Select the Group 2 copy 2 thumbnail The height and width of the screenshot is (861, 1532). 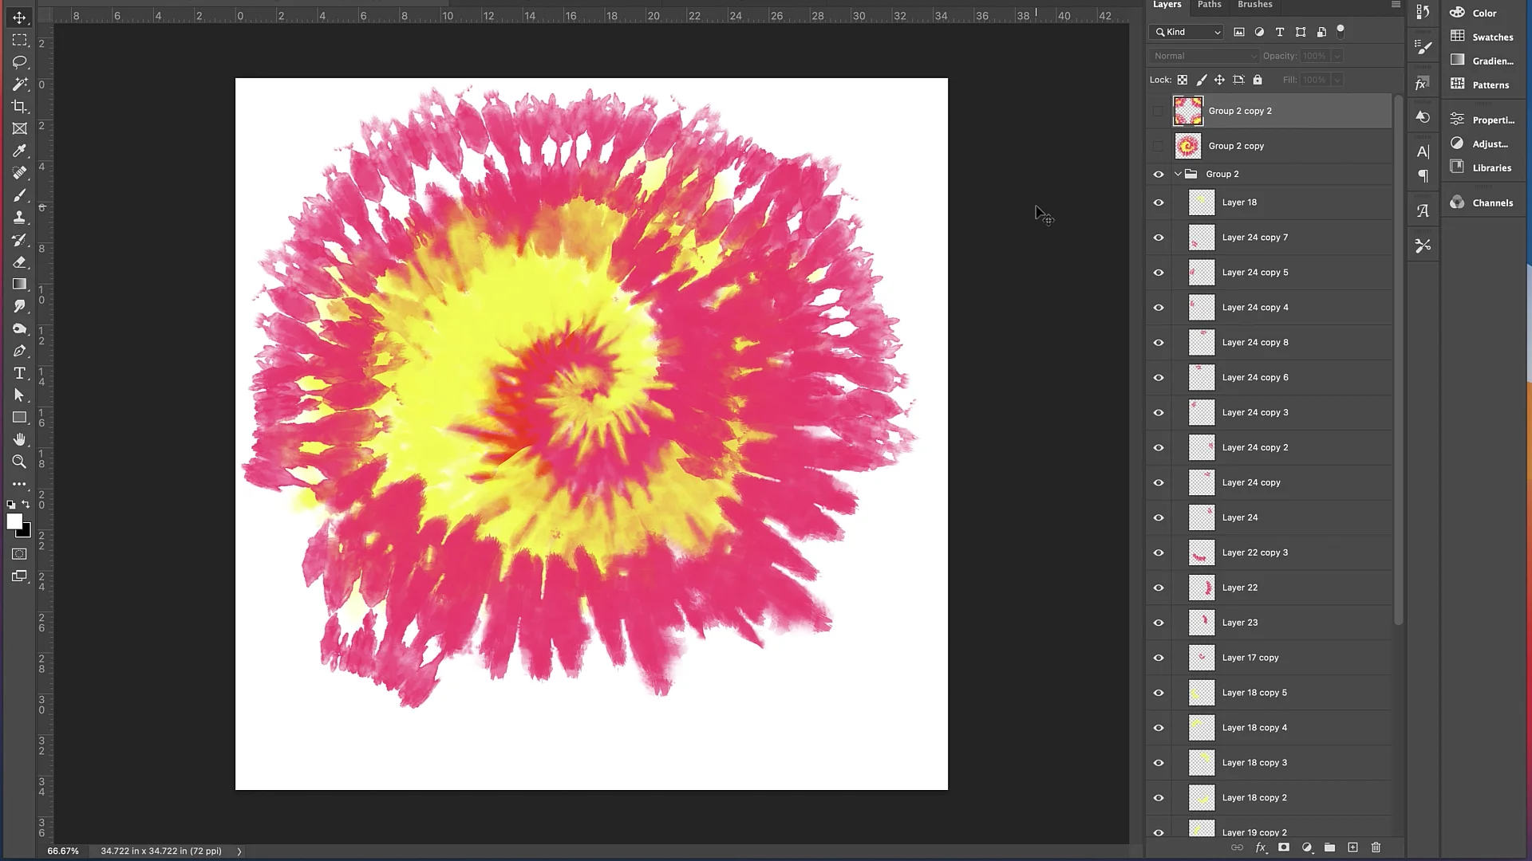click(1188, 111)
